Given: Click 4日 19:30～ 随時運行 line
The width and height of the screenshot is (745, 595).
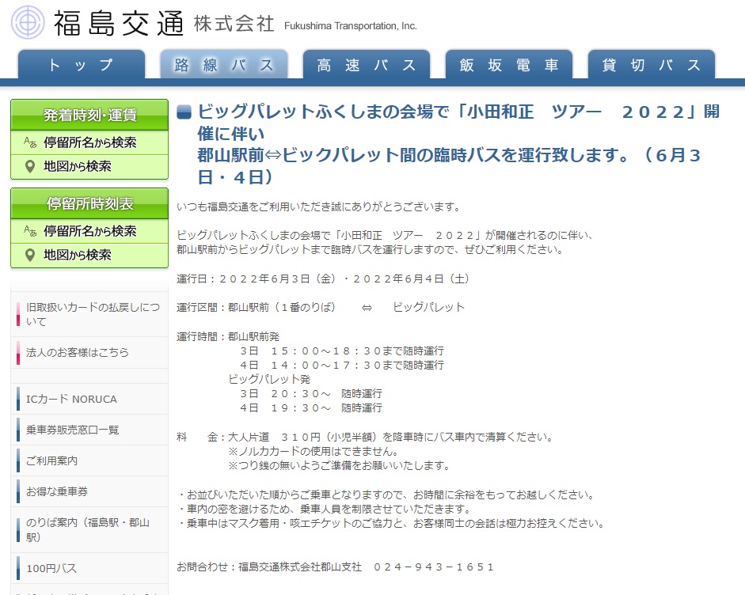Looking at the screenshot, I should point(311,408).
